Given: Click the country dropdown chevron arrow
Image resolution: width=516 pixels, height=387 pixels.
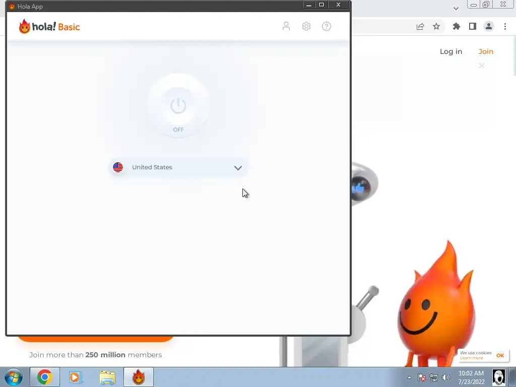Looking at the screenshot, I should coord(238,168).
